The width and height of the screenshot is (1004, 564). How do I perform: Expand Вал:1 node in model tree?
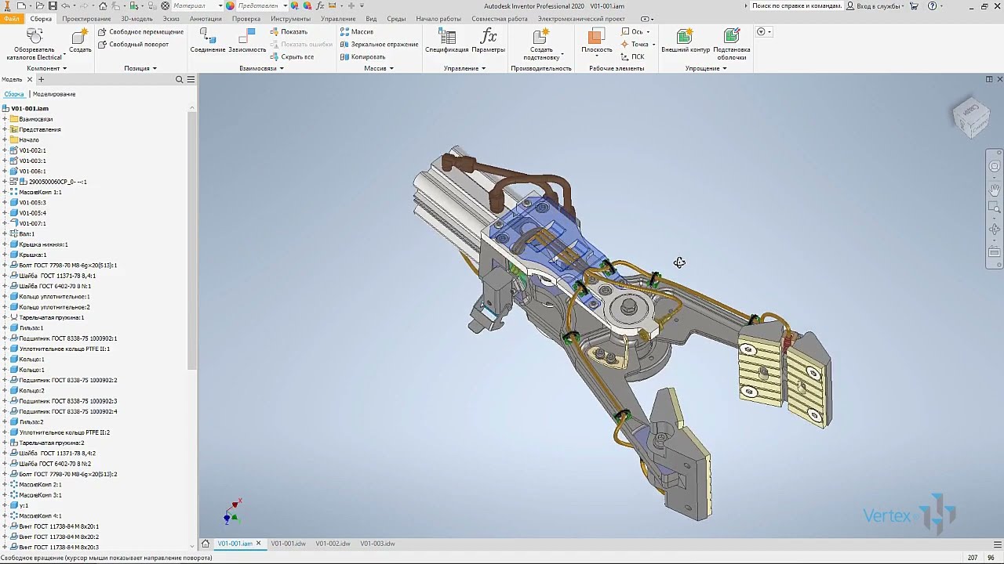point(5,233)
